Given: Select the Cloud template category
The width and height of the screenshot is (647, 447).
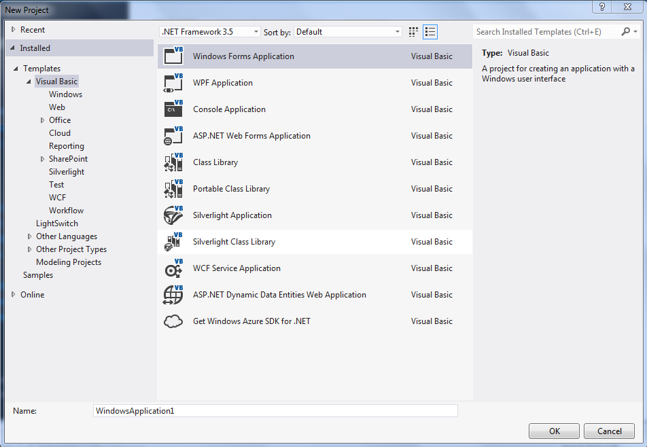Looking at the screenshot, I should point(60,132).
